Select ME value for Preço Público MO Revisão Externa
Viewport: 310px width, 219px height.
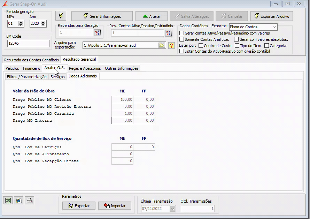coord(122,106)
